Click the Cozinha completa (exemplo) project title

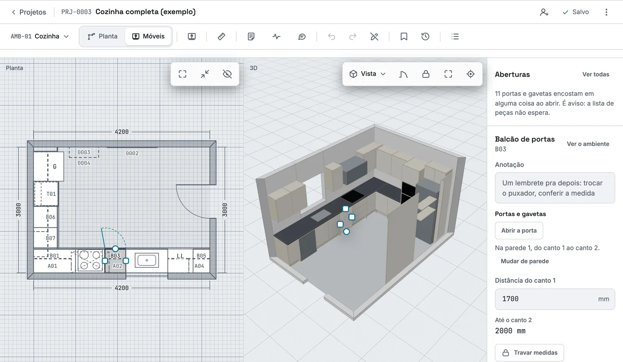[x=145, y=12]
